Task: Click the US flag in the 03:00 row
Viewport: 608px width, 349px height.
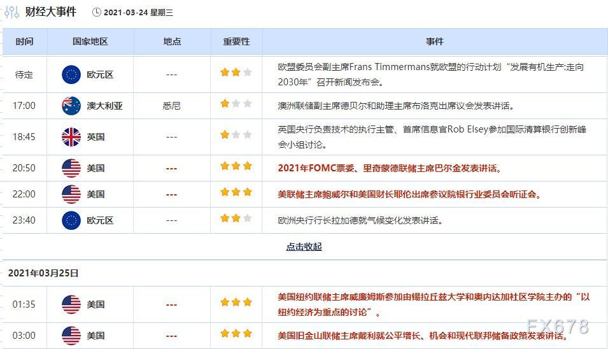Action: point(71,336)
